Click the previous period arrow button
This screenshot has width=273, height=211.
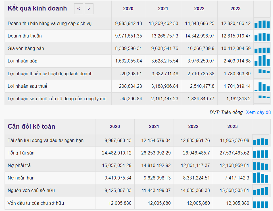pyautogui.click(x=78, y=9)
